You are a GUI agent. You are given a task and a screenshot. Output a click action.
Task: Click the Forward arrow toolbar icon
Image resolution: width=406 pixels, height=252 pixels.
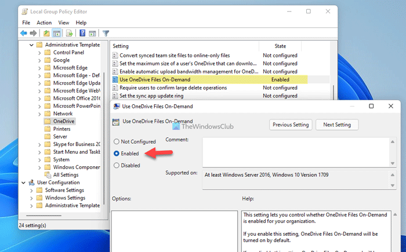[x=33, y=33]
